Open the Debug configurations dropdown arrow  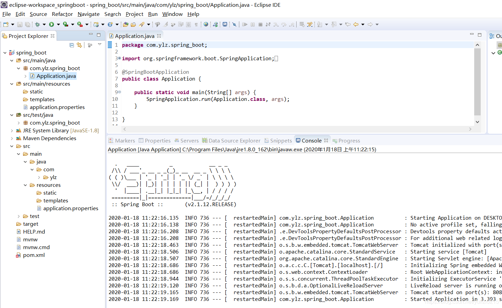(x=44, y=24)
